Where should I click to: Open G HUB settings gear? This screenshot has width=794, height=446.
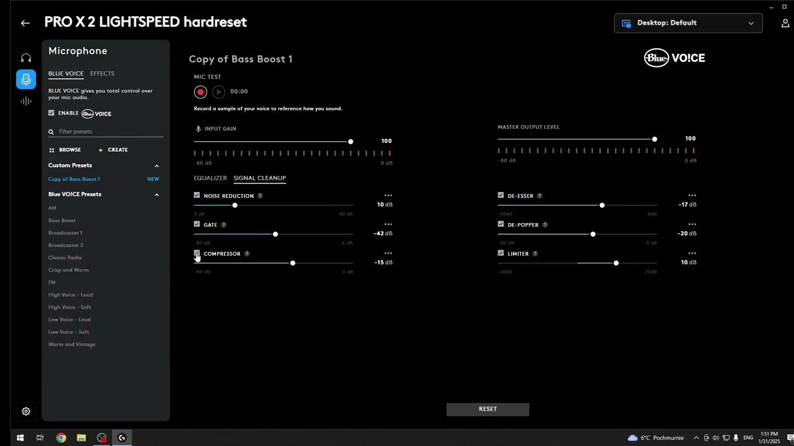pyautogui.click(x=26, y=411)
